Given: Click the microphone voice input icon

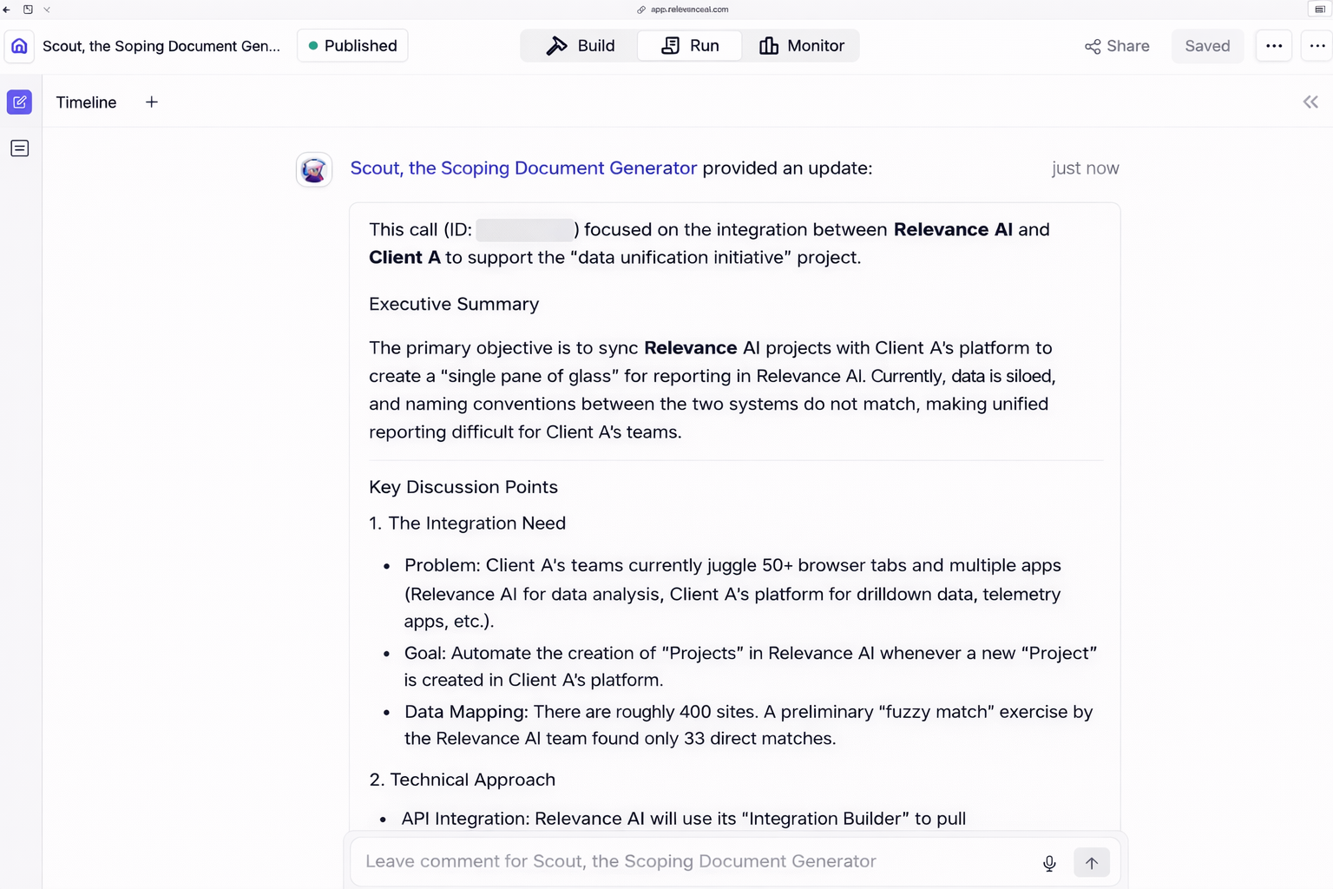Looking at the screenshot, I should (x=1049, y=863).
